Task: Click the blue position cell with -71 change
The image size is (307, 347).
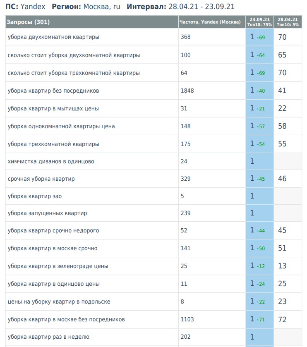Action: (x=259, y=319)
